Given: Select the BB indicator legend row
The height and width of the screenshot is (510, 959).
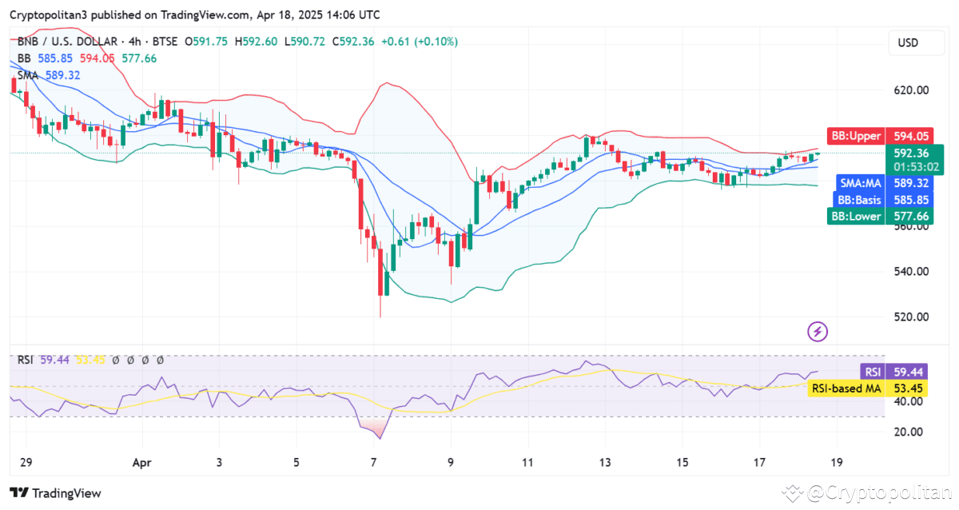Looking at the screenshot, I should [24, 58].
